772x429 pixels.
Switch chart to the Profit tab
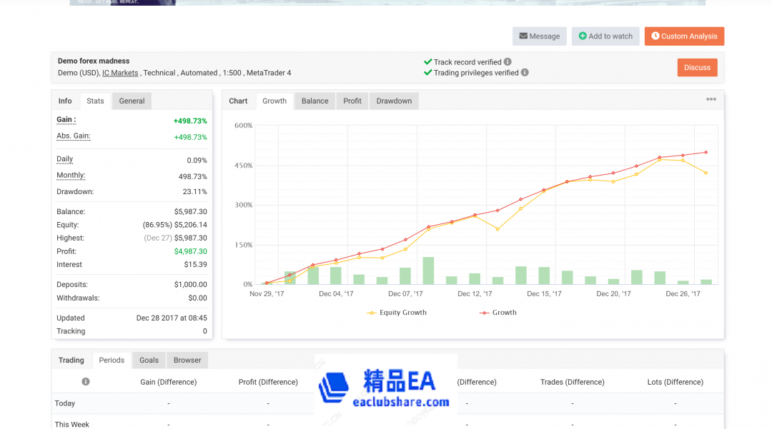pyautogui.click(x=352, y=101)
